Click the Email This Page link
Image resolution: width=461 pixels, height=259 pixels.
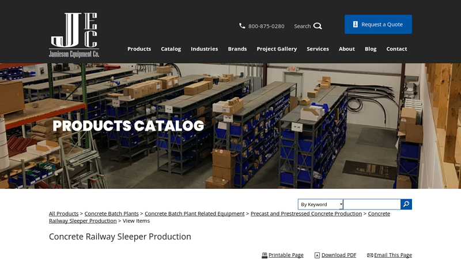pyautogui.click(x=393, y=255)
